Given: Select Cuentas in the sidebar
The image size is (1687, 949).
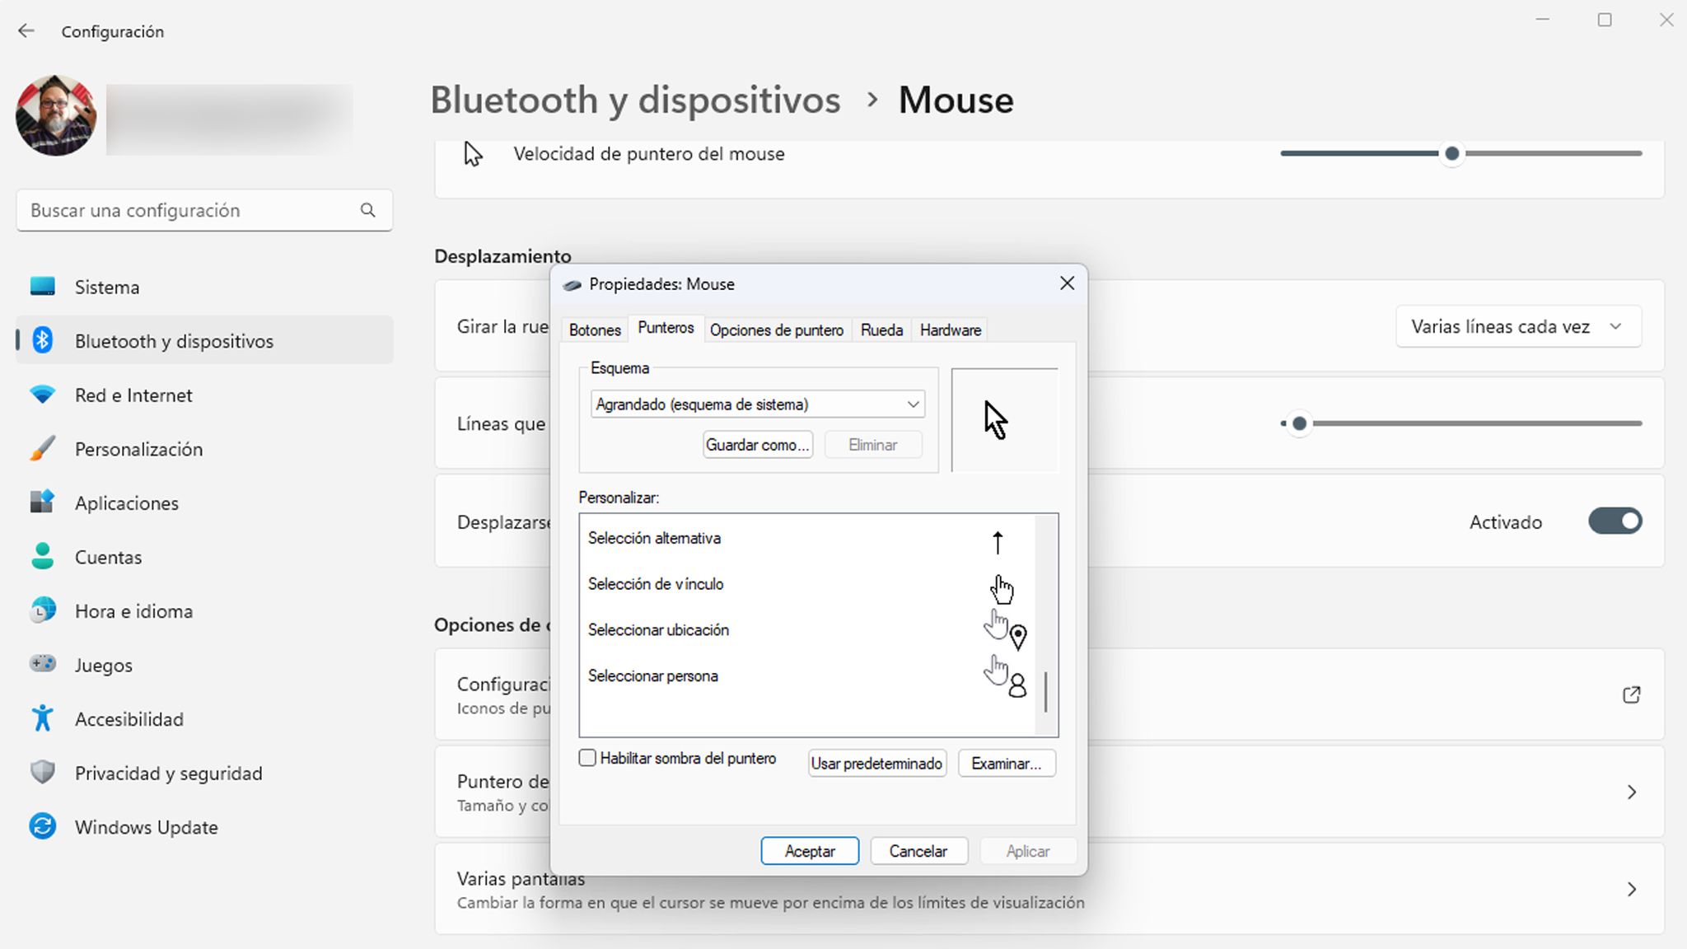Looking at the screenshot, I should coord(108,557).
